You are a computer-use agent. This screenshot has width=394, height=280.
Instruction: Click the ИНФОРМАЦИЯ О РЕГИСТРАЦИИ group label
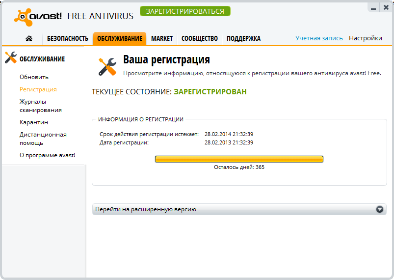click(x=141, y=119)
